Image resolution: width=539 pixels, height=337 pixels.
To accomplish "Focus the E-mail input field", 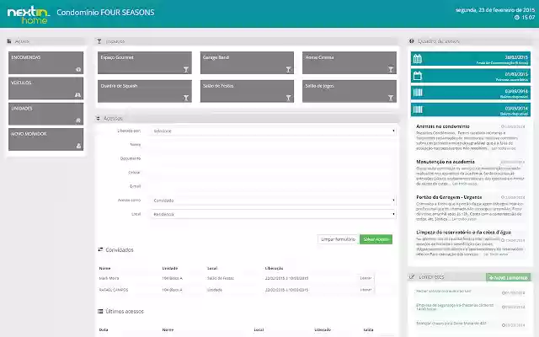I will (x=273, y=186).
